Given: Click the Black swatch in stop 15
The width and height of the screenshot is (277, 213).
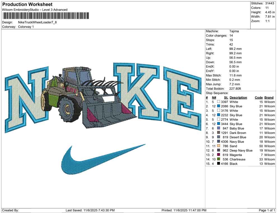Looking at the screenshot, I should pyautogui.click(x=218, y=164).
